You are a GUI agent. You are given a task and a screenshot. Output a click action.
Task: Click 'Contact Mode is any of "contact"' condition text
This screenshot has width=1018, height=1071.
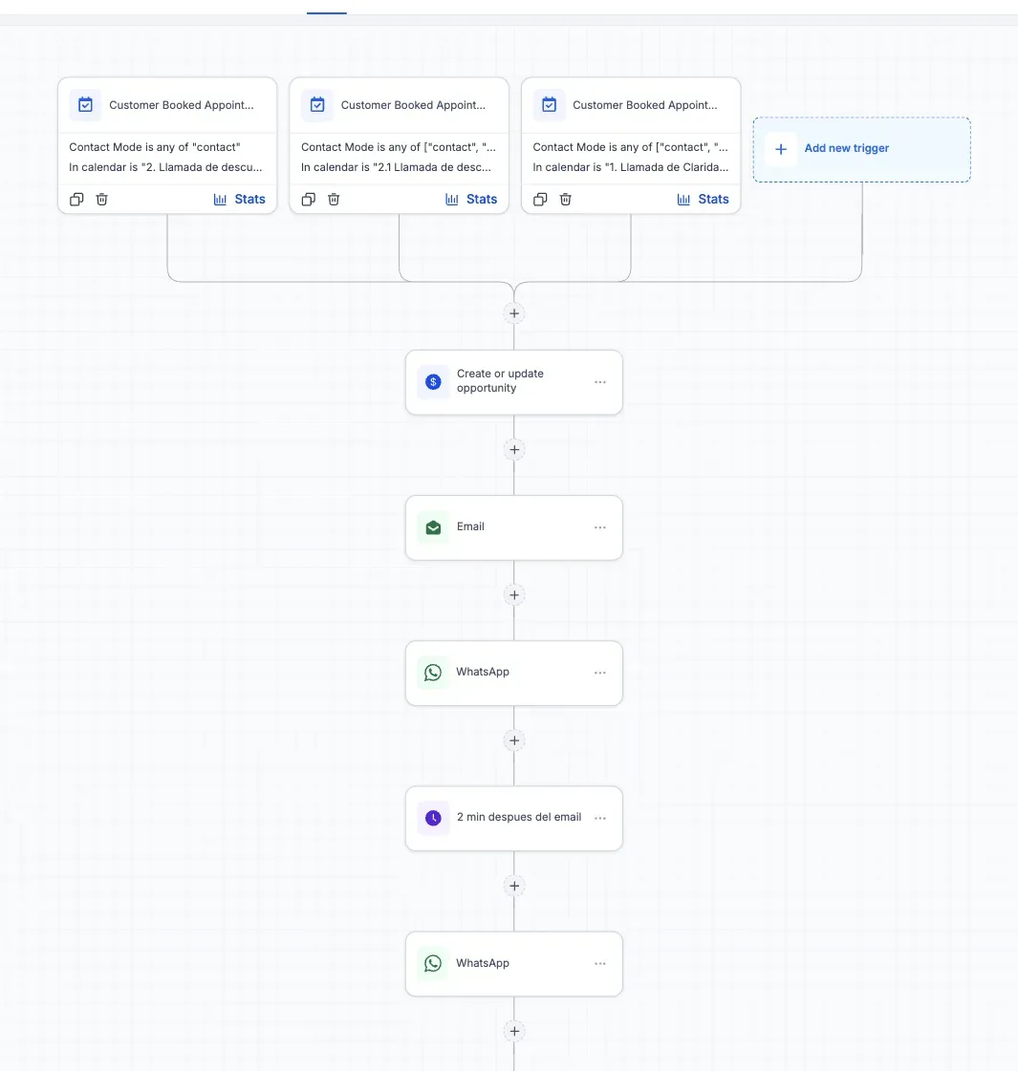tap(155, 147)
